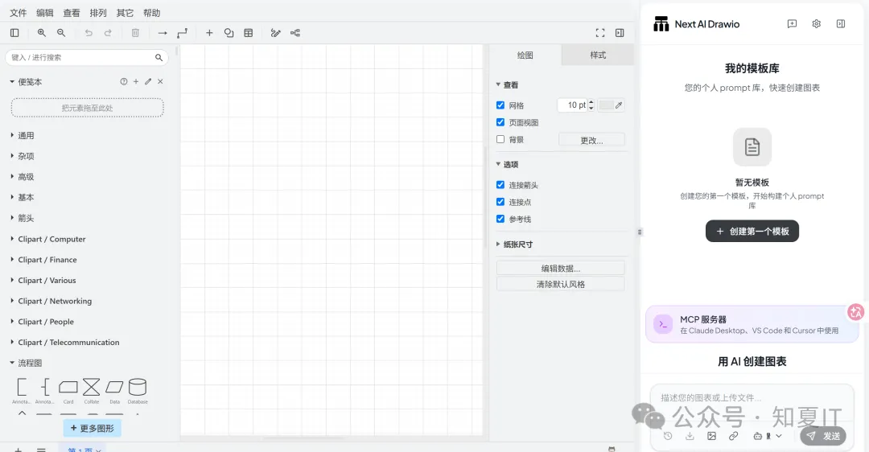The width and height of the screenshot is (869, 452).
Task: Click the insert table icon
Action: [249, 33]
